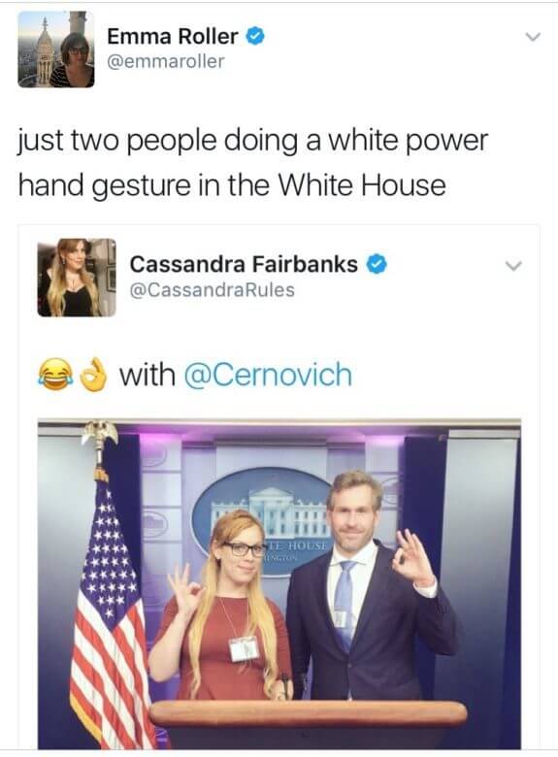Screen dimensions: 558x757
Task: Open Emma Roller's profile picture
Action: (56, 49)
